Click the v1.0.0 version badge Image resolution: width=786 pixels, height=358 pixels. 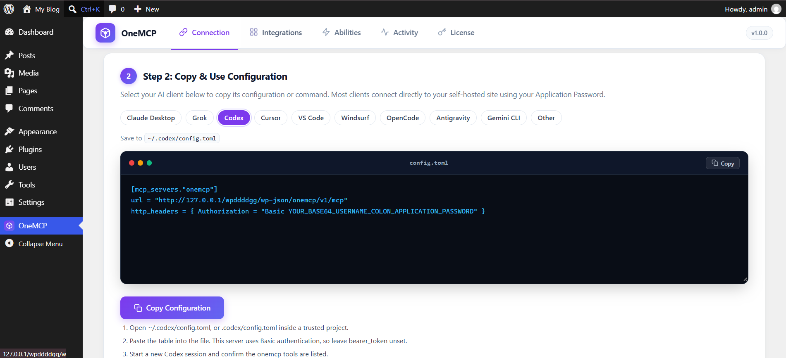tap(759, 33)
